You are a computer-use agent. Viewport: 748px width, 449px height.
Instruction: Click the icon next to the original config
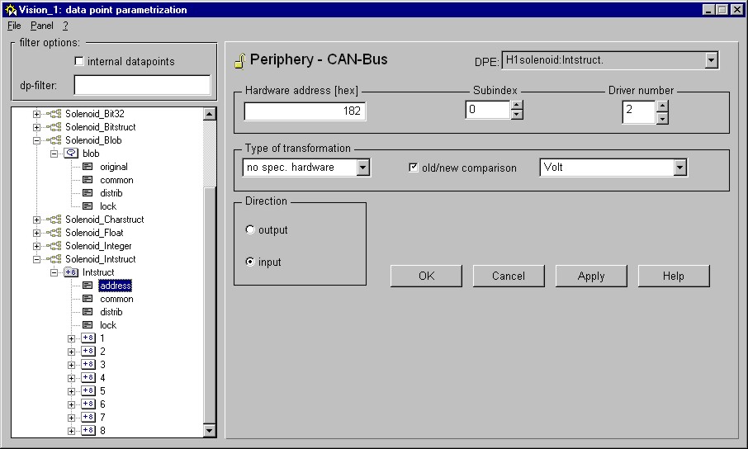coord(88,167)
